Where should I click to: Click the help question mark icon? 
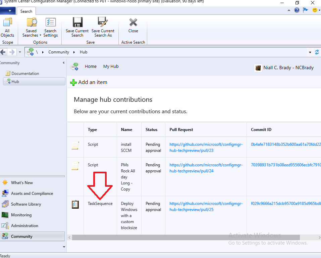click(x=297, y=10)
